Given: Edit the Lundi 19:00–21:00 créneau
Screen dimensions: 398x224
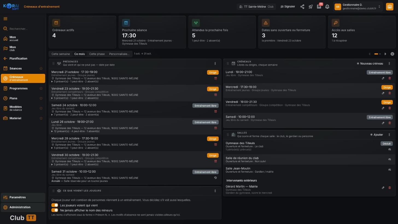Looking at the screenshot, I should coord(383,78).
